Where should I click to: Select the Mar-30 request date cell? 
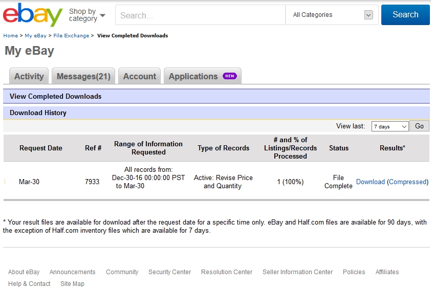point(29,182)
